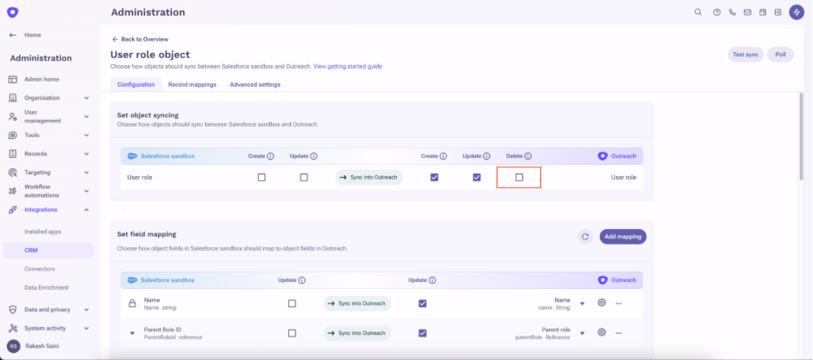Expand the Data and privacy chevron
813x360 pixels.
point(87,310)
